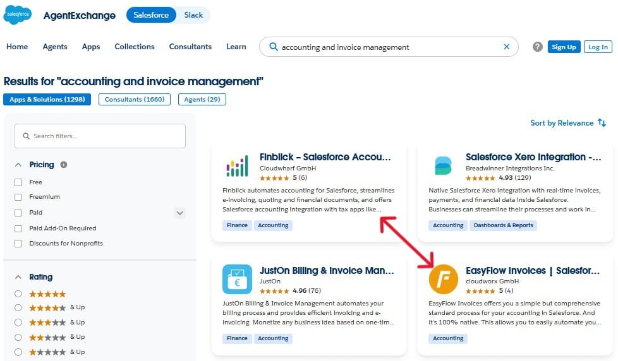The height and width of the screenshot is (361, 618).
Task: Select the three stars & Up rating
Action: pyautogui.click(x=18, y=323)
